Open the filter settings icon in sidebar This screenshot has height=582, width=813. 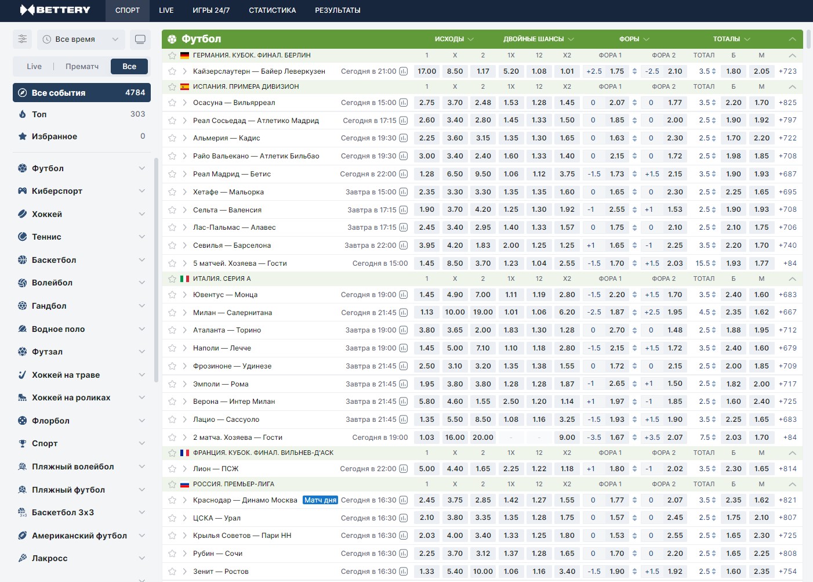coord(23,39)
